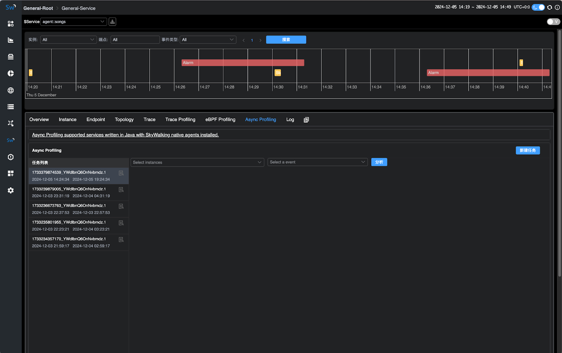Click the copy icon after Log tab
This screenshot has height=353, width=562.
[x=306, y=120]
